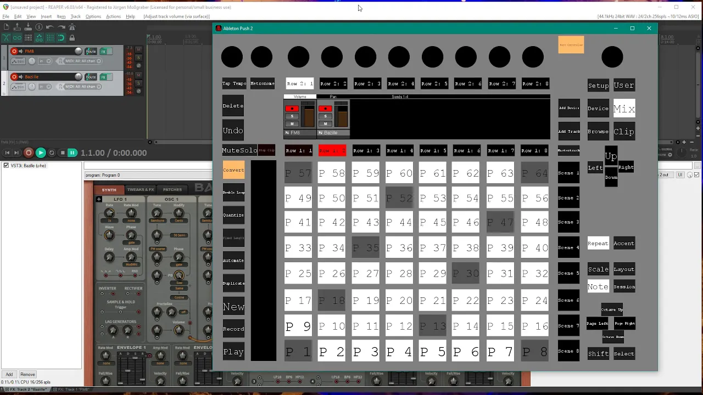Adjust FM8 track volume knob

pos(78,51)
